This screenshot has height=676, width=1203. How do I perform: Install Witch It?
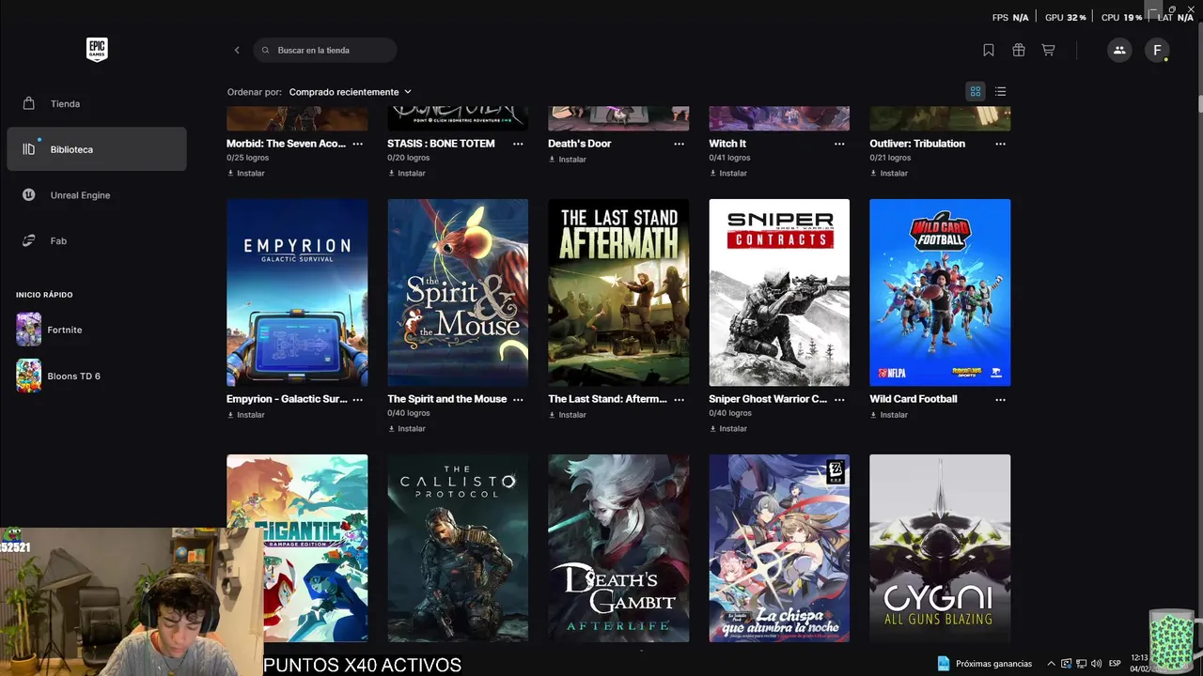pyautogui.click(x=728, y=173)
